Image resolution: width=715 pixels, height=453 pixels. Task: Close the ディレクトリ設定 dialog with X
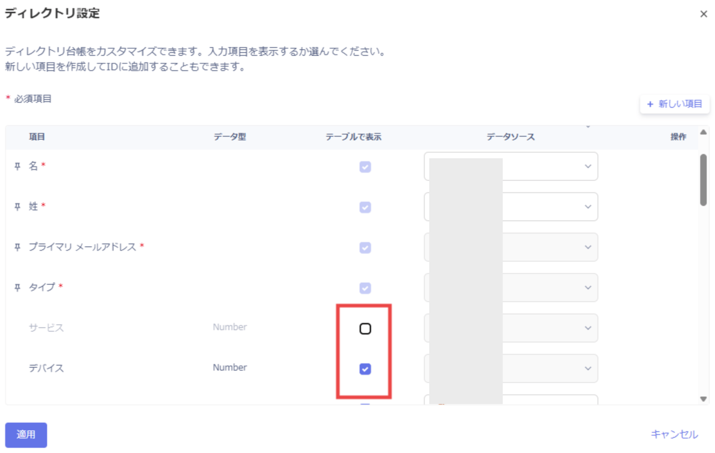click(x=703, y=14)
